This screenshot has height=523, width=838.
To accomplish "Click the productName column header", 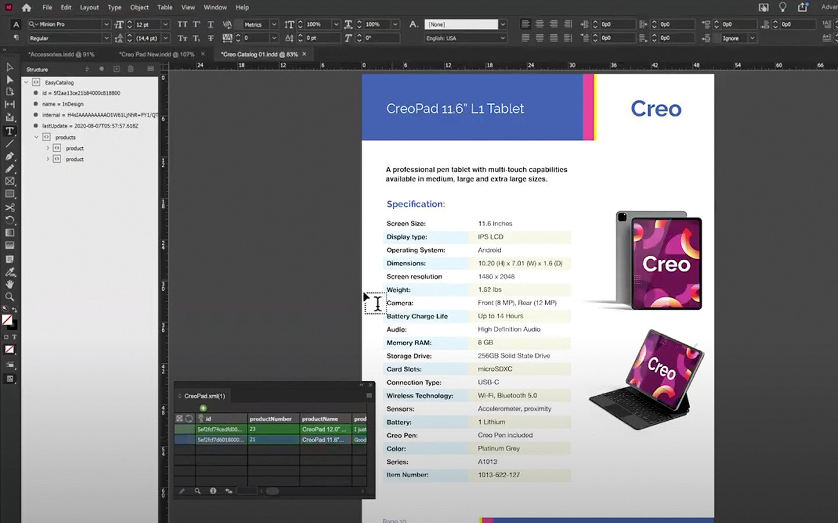I will [325, 418].
